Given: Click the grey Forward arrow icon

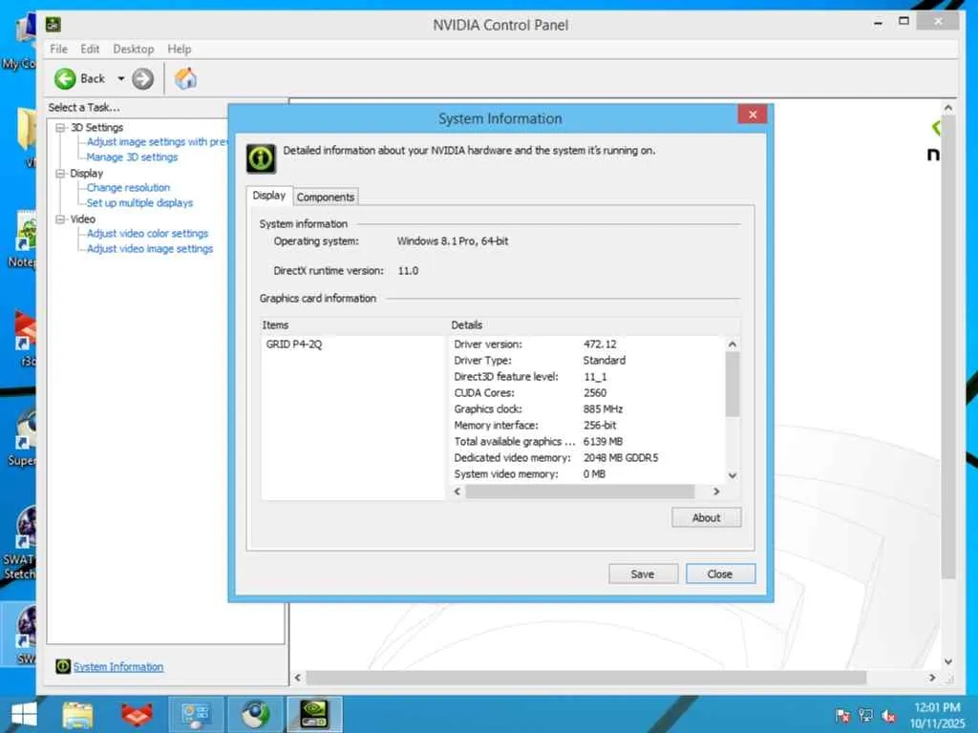Looking at the screenshot, I should coord(143,78).
